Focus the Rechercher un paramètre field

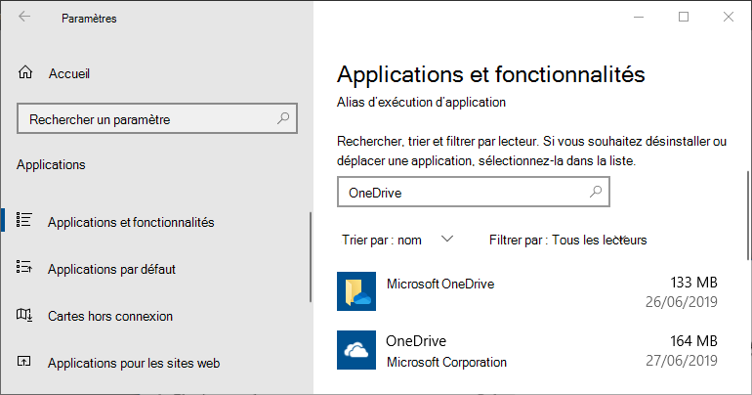(x=157, y=118)
